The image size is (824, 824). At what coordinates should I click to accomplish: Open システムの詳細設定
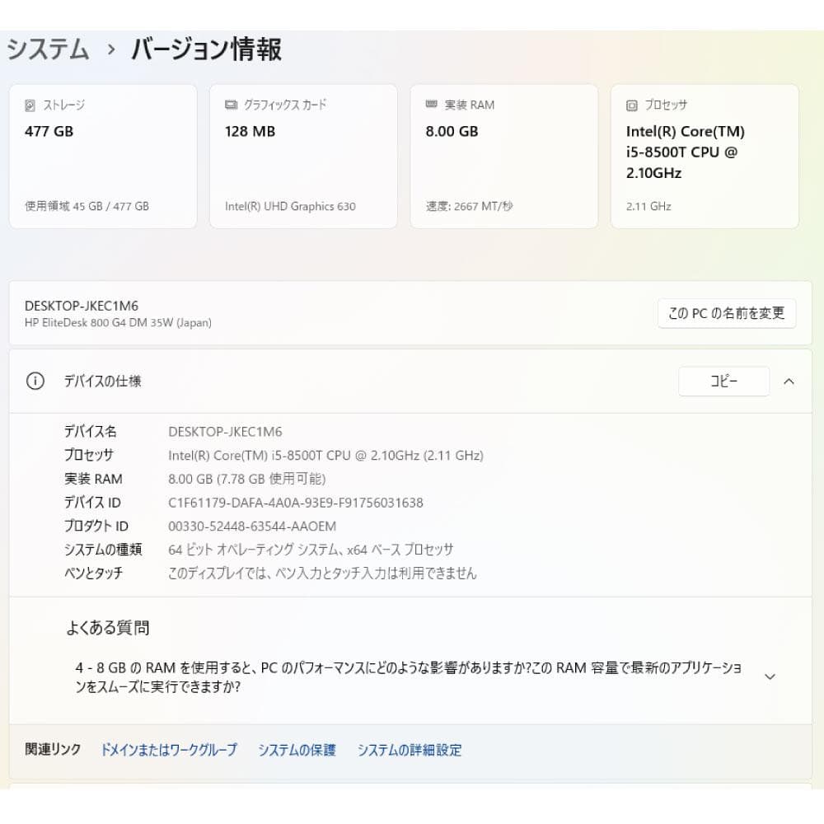point(410,750)
